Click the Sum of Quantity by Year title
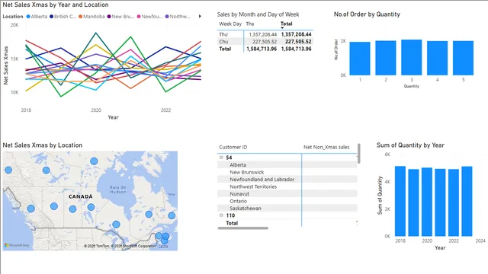488x274 pixels. point(410,145)
